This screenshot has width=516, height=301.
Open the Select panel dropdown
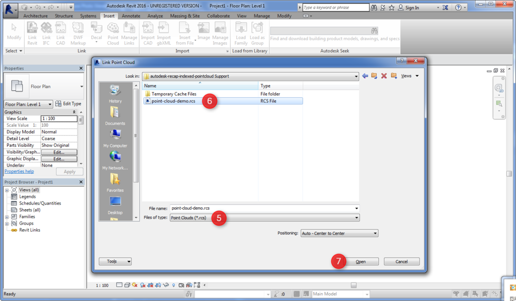click(x=14, y=51)
